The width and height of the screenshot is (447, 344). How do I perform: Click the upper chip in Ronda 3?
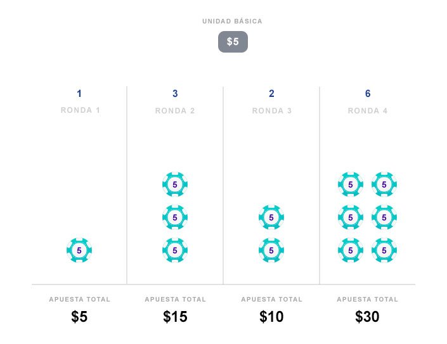271,217
